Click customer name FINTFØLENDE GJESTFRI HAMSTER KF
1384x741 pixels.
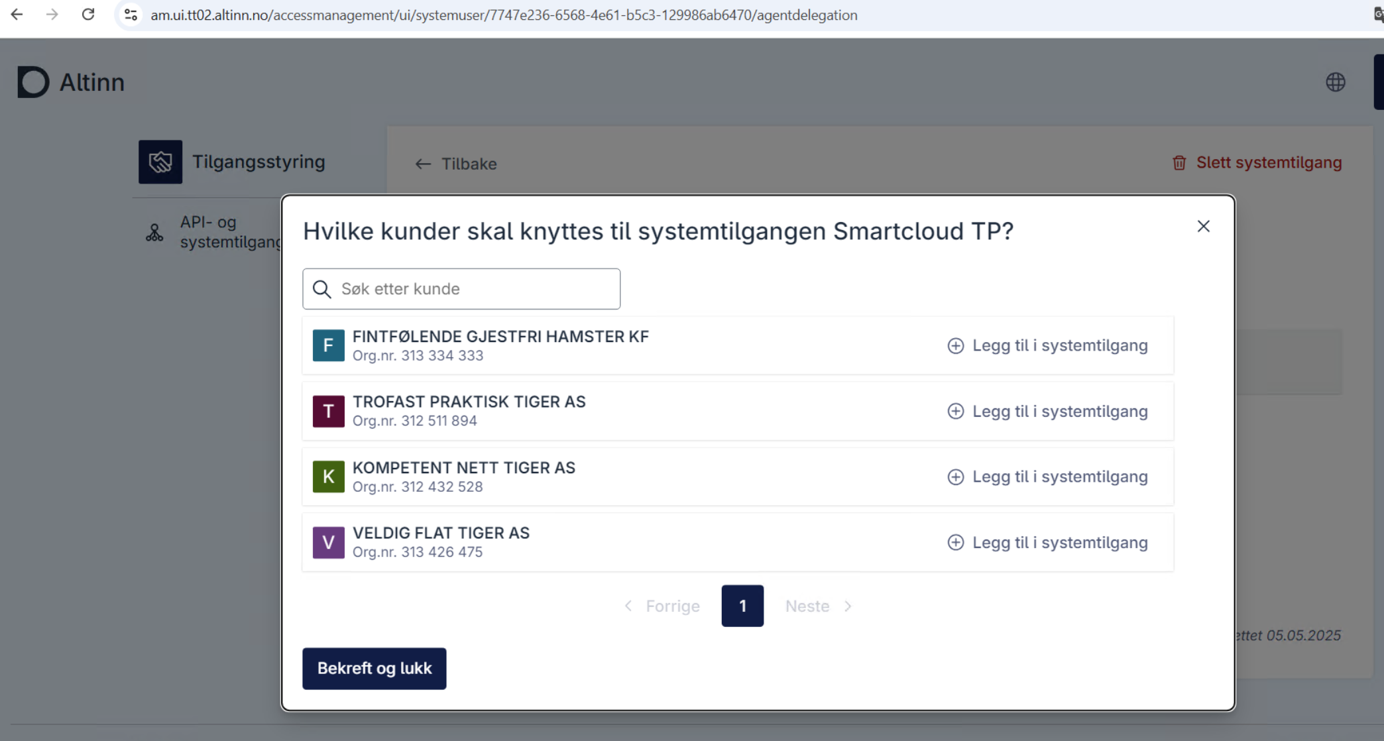pyautogui.click(x=500, y=336)
